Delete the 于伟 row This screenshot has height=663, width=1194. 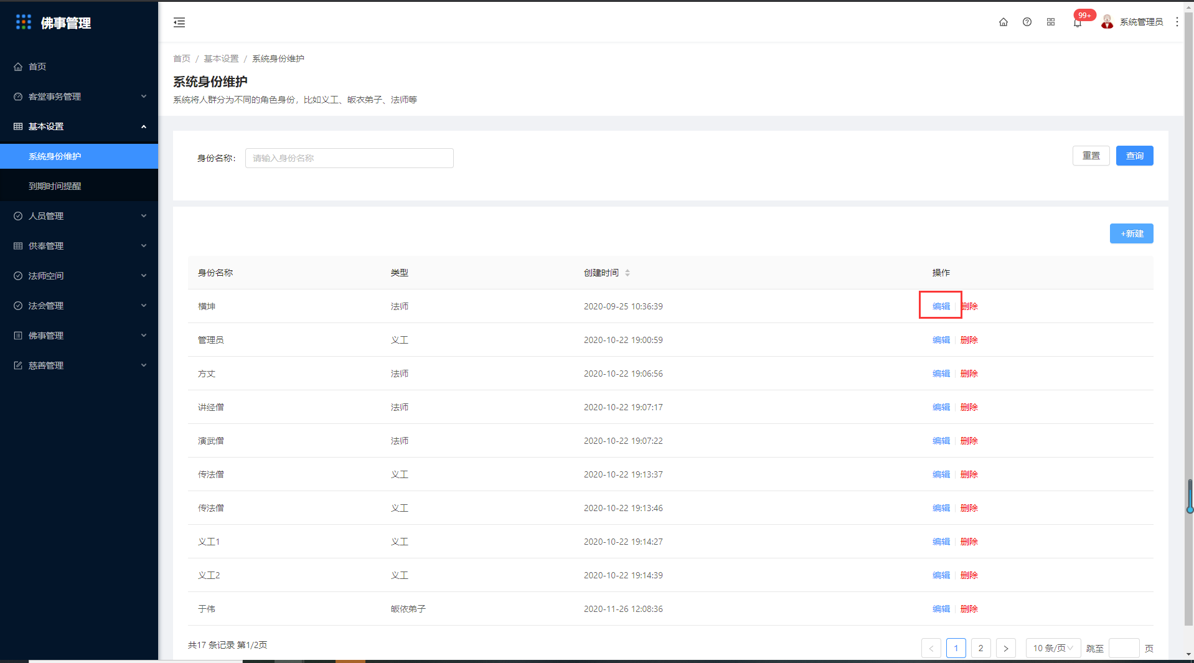[969, 609]
